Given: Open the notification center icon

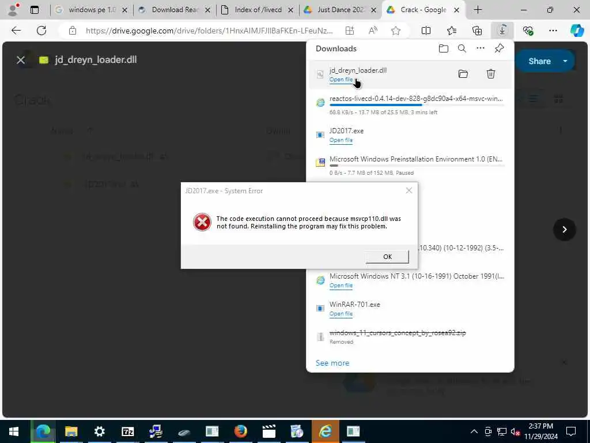Looking at the screenshot, I should (x=571, y=431).
